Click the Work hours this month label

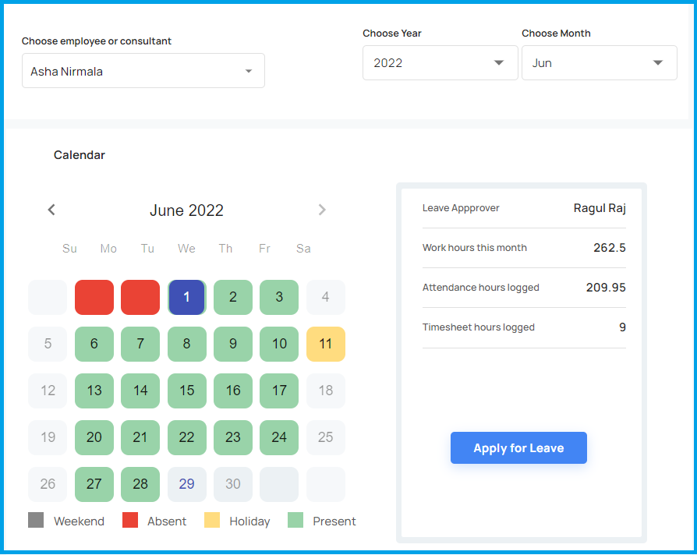tap(475, 248)
